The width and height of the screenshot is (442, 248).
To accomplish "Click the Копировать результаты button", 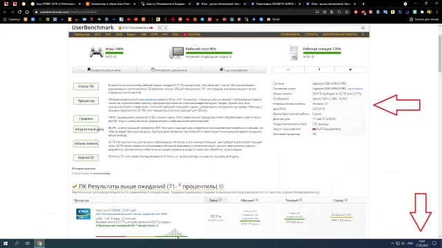I will [169, 70].
